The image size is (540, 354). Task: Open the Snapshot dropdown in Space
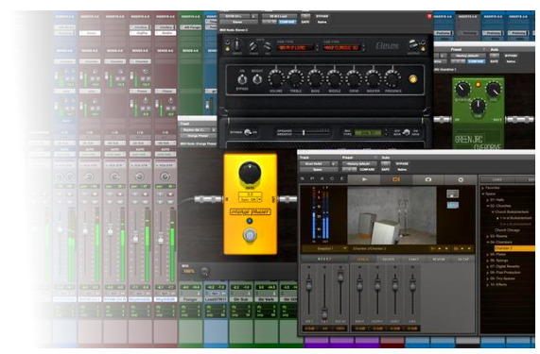point(325,248)
